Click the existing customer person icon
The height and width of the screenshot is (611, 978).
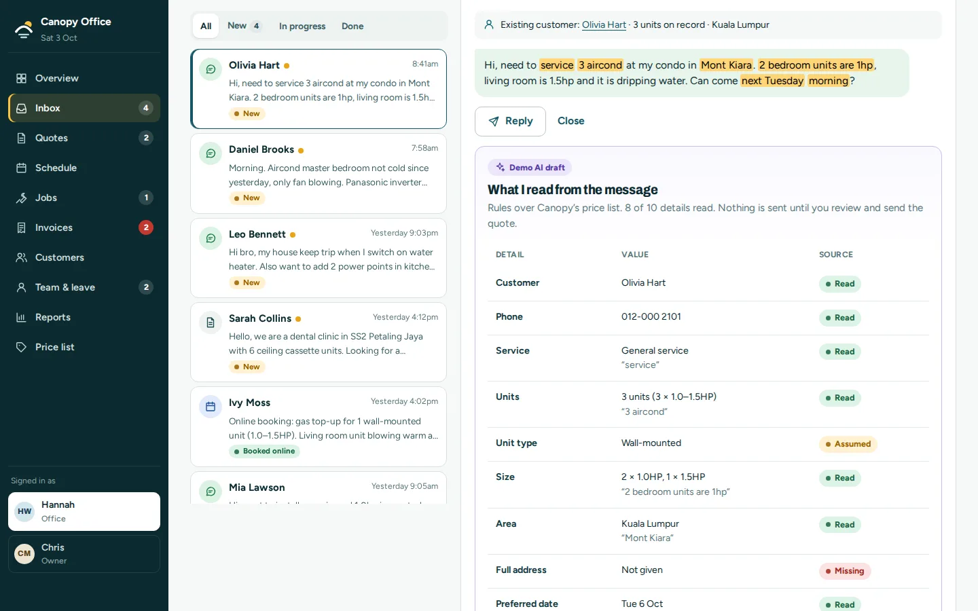[489, 24]
